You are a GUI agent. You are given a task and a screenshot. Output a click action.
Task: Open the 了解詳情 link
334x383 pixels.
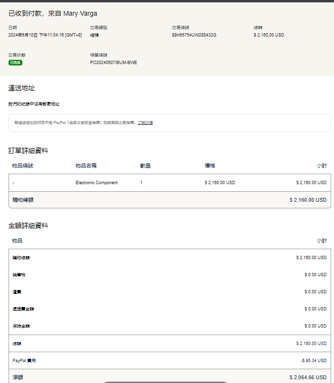[145, 123]
